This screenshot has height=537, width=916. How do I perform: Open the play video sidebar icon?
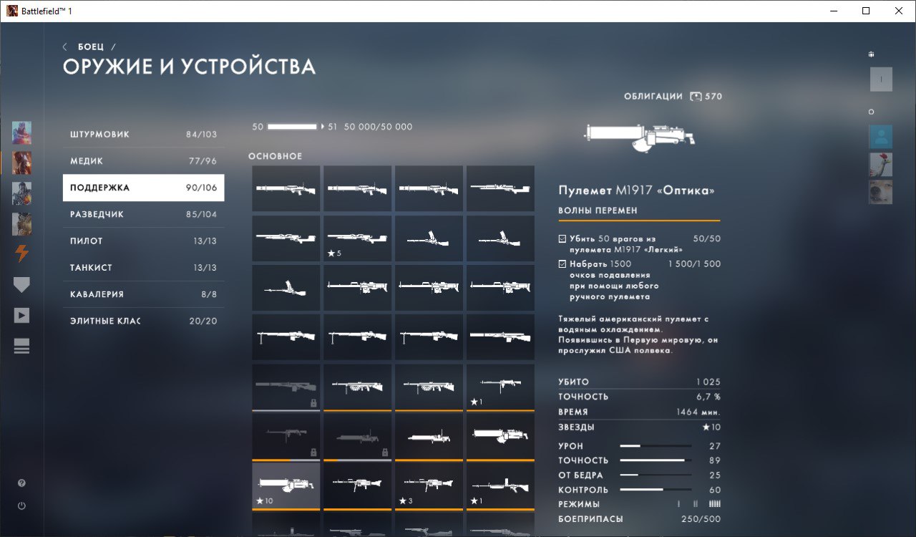[21, 316]
